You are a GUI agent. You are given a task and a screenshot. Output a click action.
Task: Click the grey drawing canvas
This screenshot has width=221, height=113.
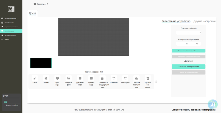[94, 37]
